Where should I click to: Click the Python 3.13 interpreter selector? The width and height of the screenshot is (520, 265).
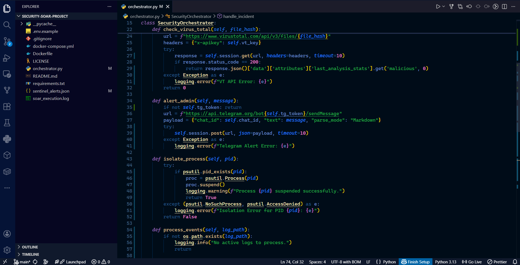click(x=445, y=262)
